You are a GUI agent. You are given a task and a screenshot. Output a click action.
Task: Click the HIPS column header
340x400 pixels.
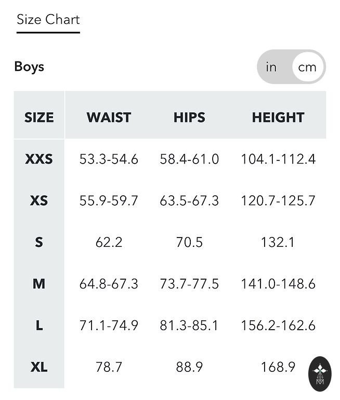point(189,117)
